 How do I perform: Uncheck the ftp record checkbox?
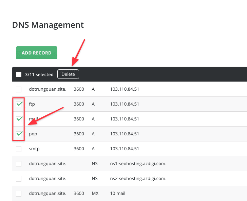(x=19, y=104)
